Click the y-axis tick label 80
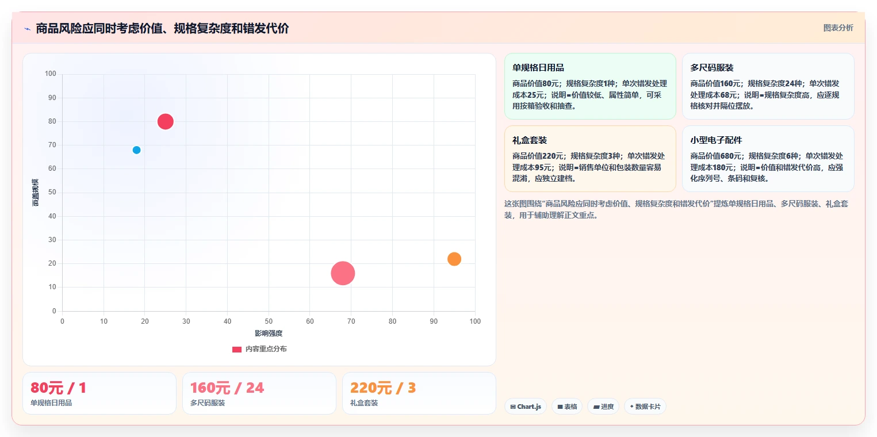Screen dimensions: 877x437 click(52, 121)
